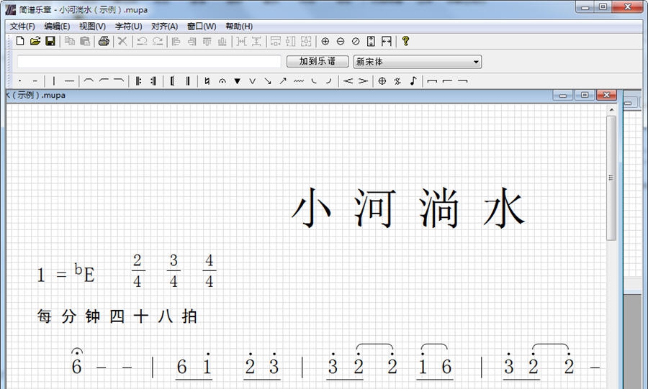Click the Fit Width icon
Image resolution: width=648 pixels, height=389 pixels.
coord(387,41)
